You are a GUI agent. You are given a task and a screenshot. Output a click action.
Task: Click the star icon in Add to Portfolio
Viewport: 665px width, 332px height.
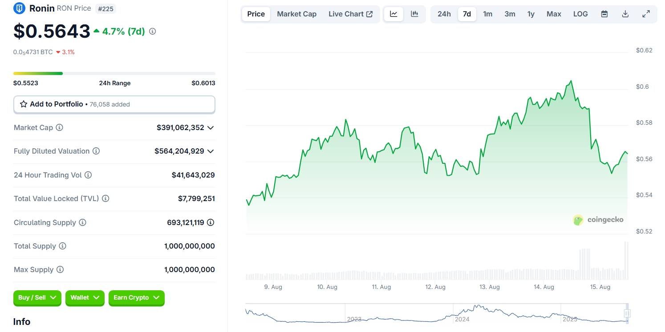point(24,104)
